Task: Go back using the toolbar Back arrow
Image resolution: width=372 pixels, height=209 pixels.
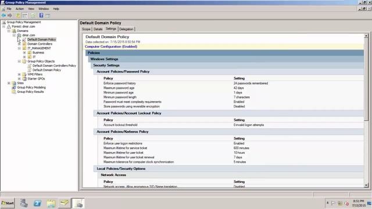Action: click(x=3, y=16)
